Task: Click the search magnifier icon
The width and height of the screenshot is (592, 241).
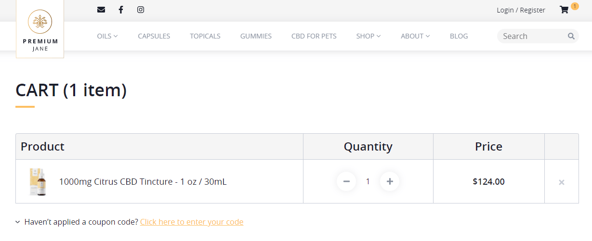Action: click(571, 36)
